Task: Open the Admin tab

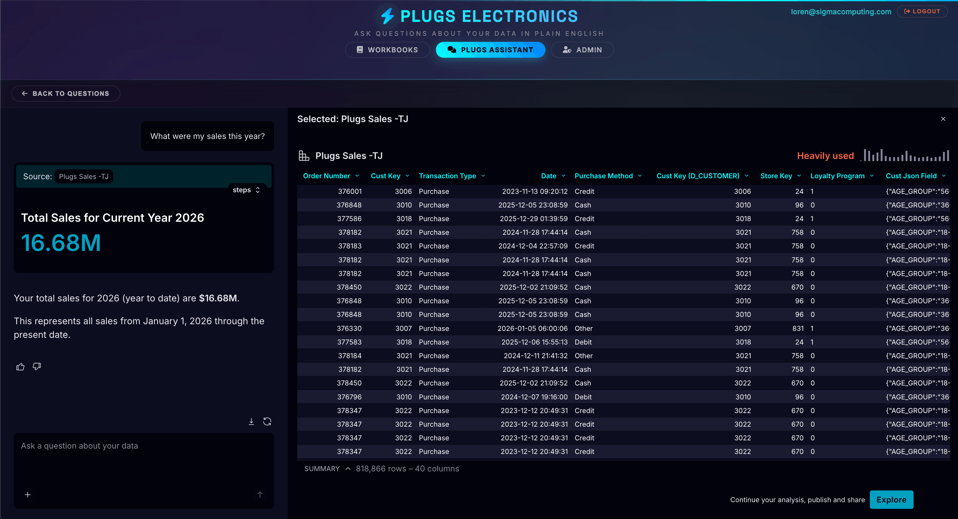Action: tap(582, 50)
